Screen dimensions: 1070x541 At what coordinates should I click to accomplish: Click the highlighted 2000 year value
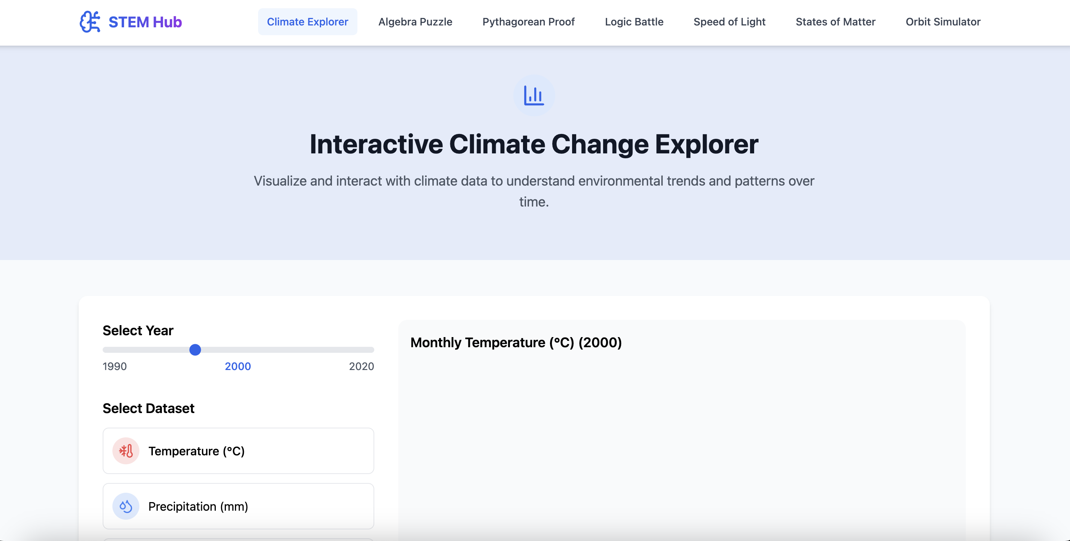pos(238,366)
